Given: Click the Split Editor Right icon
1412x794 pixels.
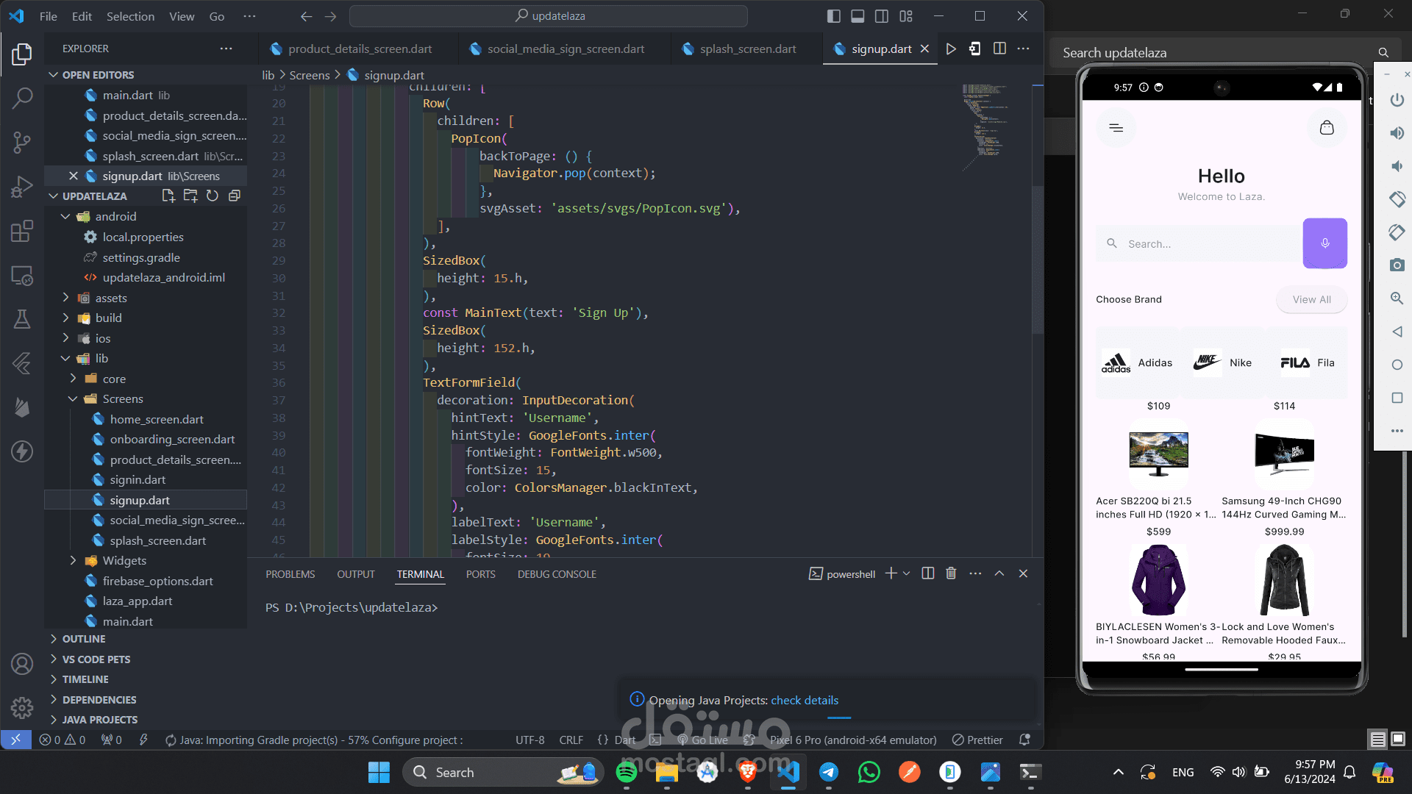Looking at the screenshot, I should (x=999, y=49).
